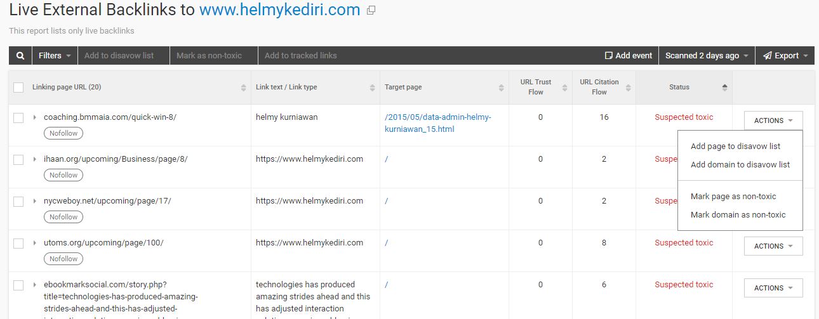Check the ebookmarksocial.com row checkbox
The height and width of the screenshot is (319, 819).
point(18,285)
